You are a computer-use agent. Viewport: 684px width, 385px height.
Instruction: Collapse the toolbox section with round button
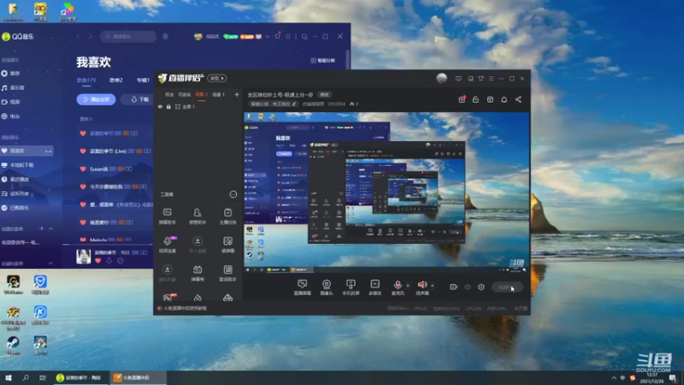tap(233, 194)
